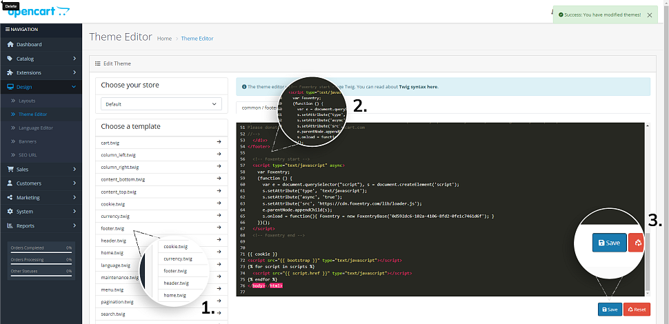The height and width of the screenshot is (324, 669).
Task: Click the Marketing share icon
Action: pos(10,197)
